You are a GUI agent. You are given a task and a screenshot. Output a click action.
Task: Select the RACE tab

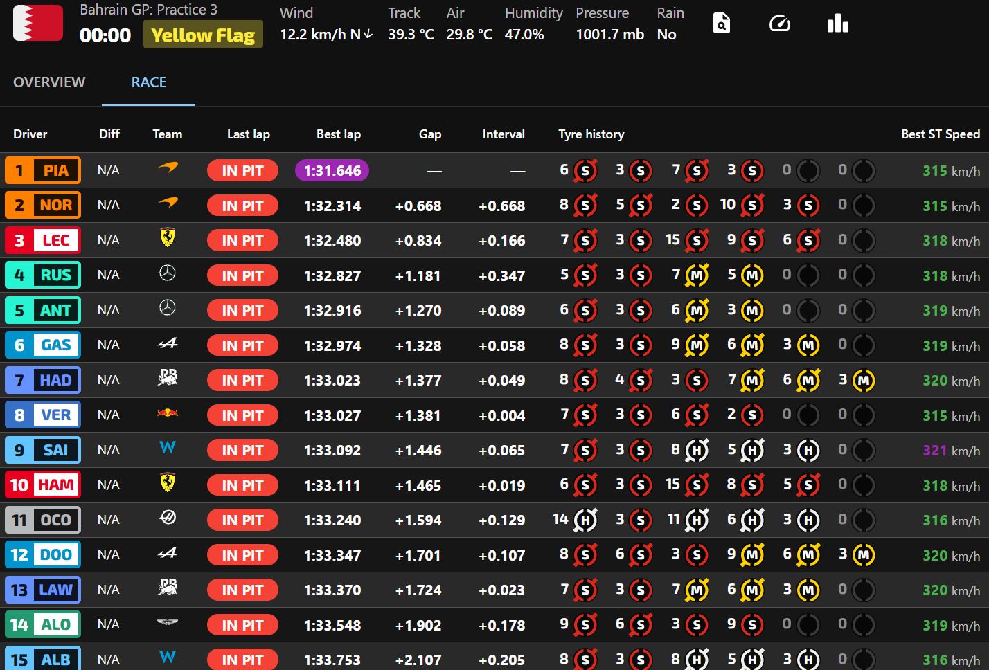click(149, 82)
